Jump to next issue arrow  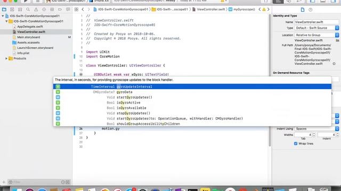268,10
